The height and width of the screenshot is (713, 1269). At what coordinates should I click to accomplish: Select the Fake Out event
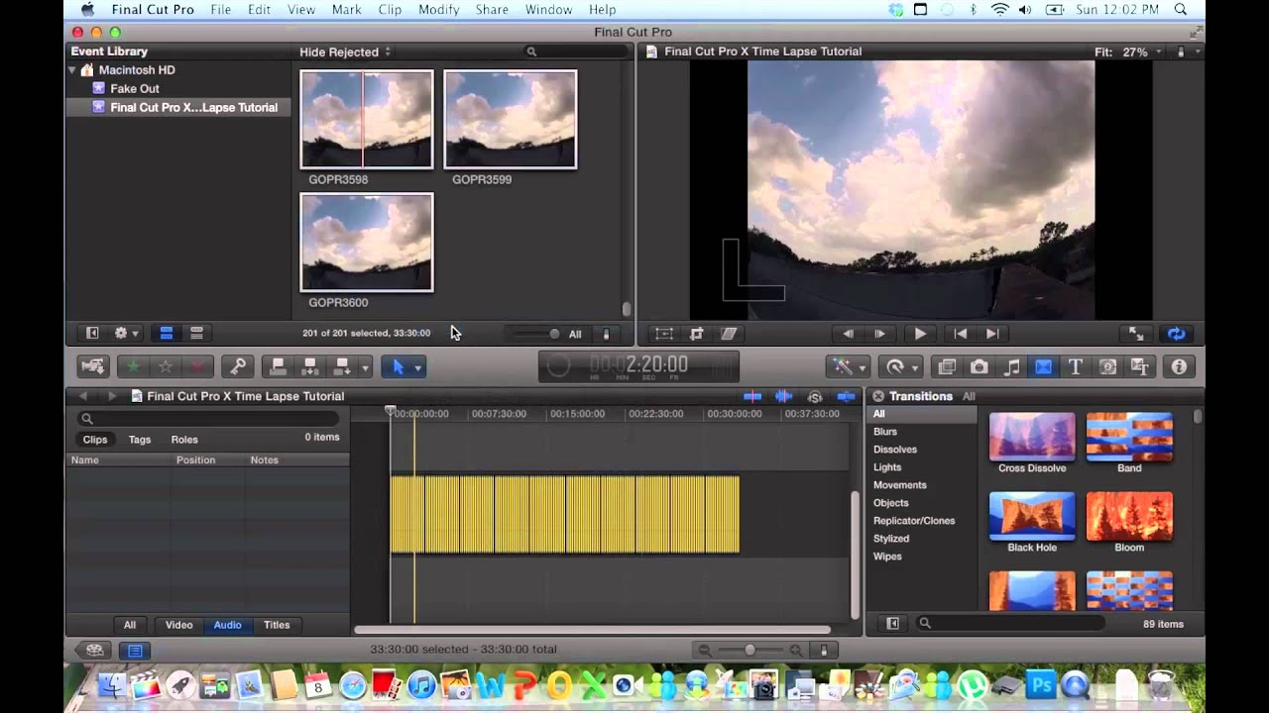point(135,89)
